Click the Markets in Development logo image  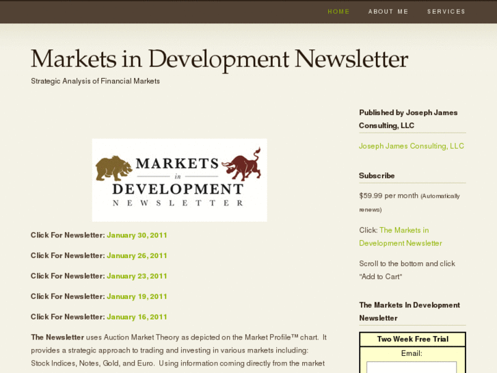(179, 180)
